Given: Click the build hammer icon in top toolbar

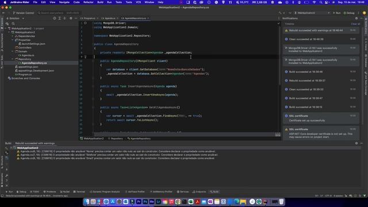Looking at the screenshot, I should (x=280, y=13).
